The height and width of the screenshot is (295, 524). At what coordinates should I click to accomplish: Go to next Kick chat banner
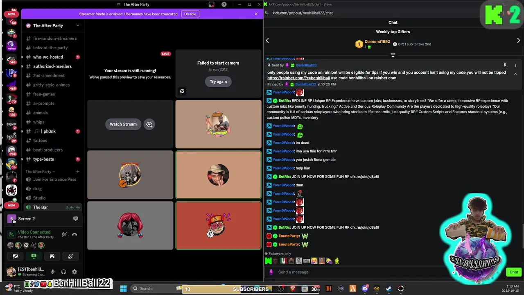click(519, 41)
